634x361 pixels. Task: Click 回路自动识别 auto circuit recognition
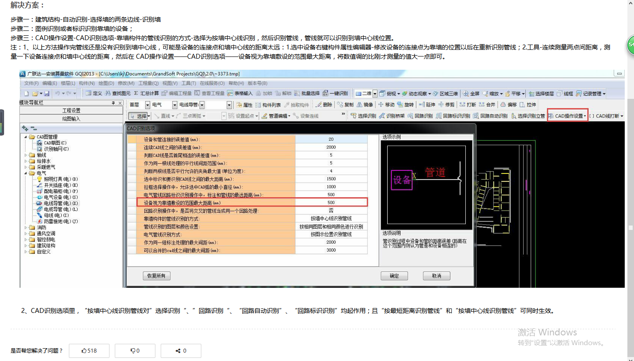click(x=490, y=116)
